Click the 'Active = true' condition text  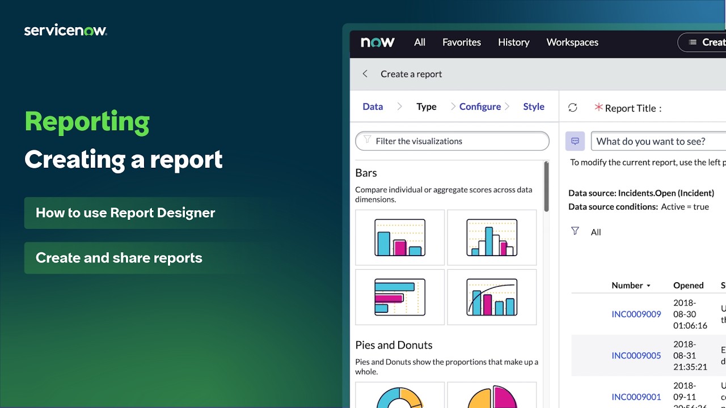pos(685,207)
